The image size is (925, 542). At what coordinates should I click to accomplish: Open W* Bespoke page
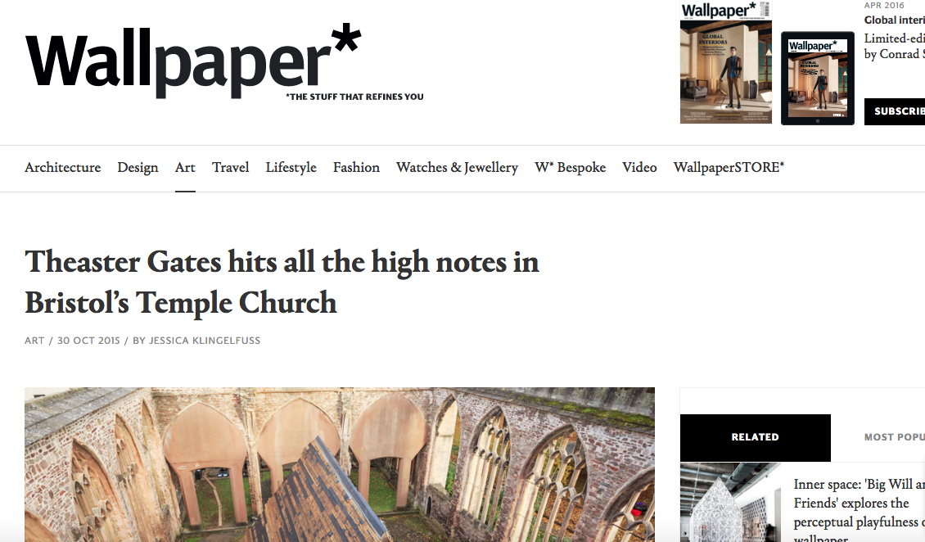point(570,168)
